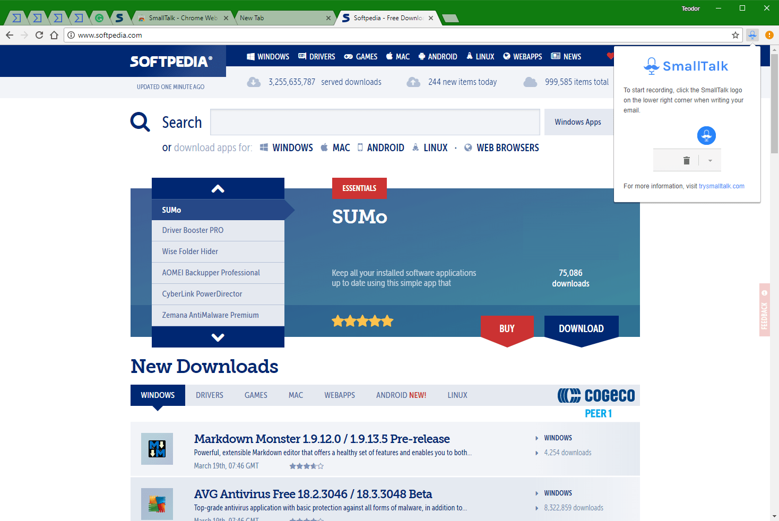Download apps for WINDOWS link
The width and height of the screenshot is (779, 521).
287,147
